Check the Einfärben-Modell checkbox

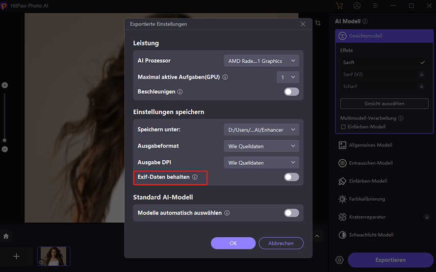(x=343, y=127)
